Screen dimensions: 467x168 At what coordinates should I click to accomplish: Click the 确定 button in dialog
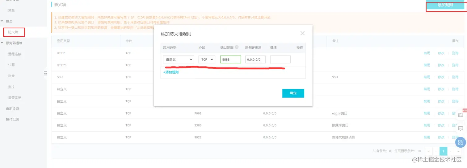pyautogui.click(x=293, y=93)
